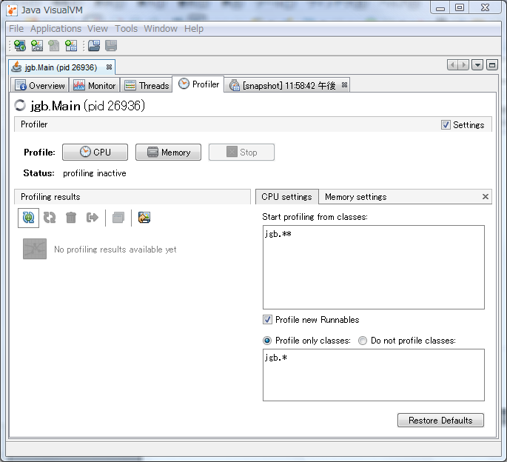
Task: Toggle Profile new Runnables checkbox
Action: pyautogui.click(x=267, y=320)
